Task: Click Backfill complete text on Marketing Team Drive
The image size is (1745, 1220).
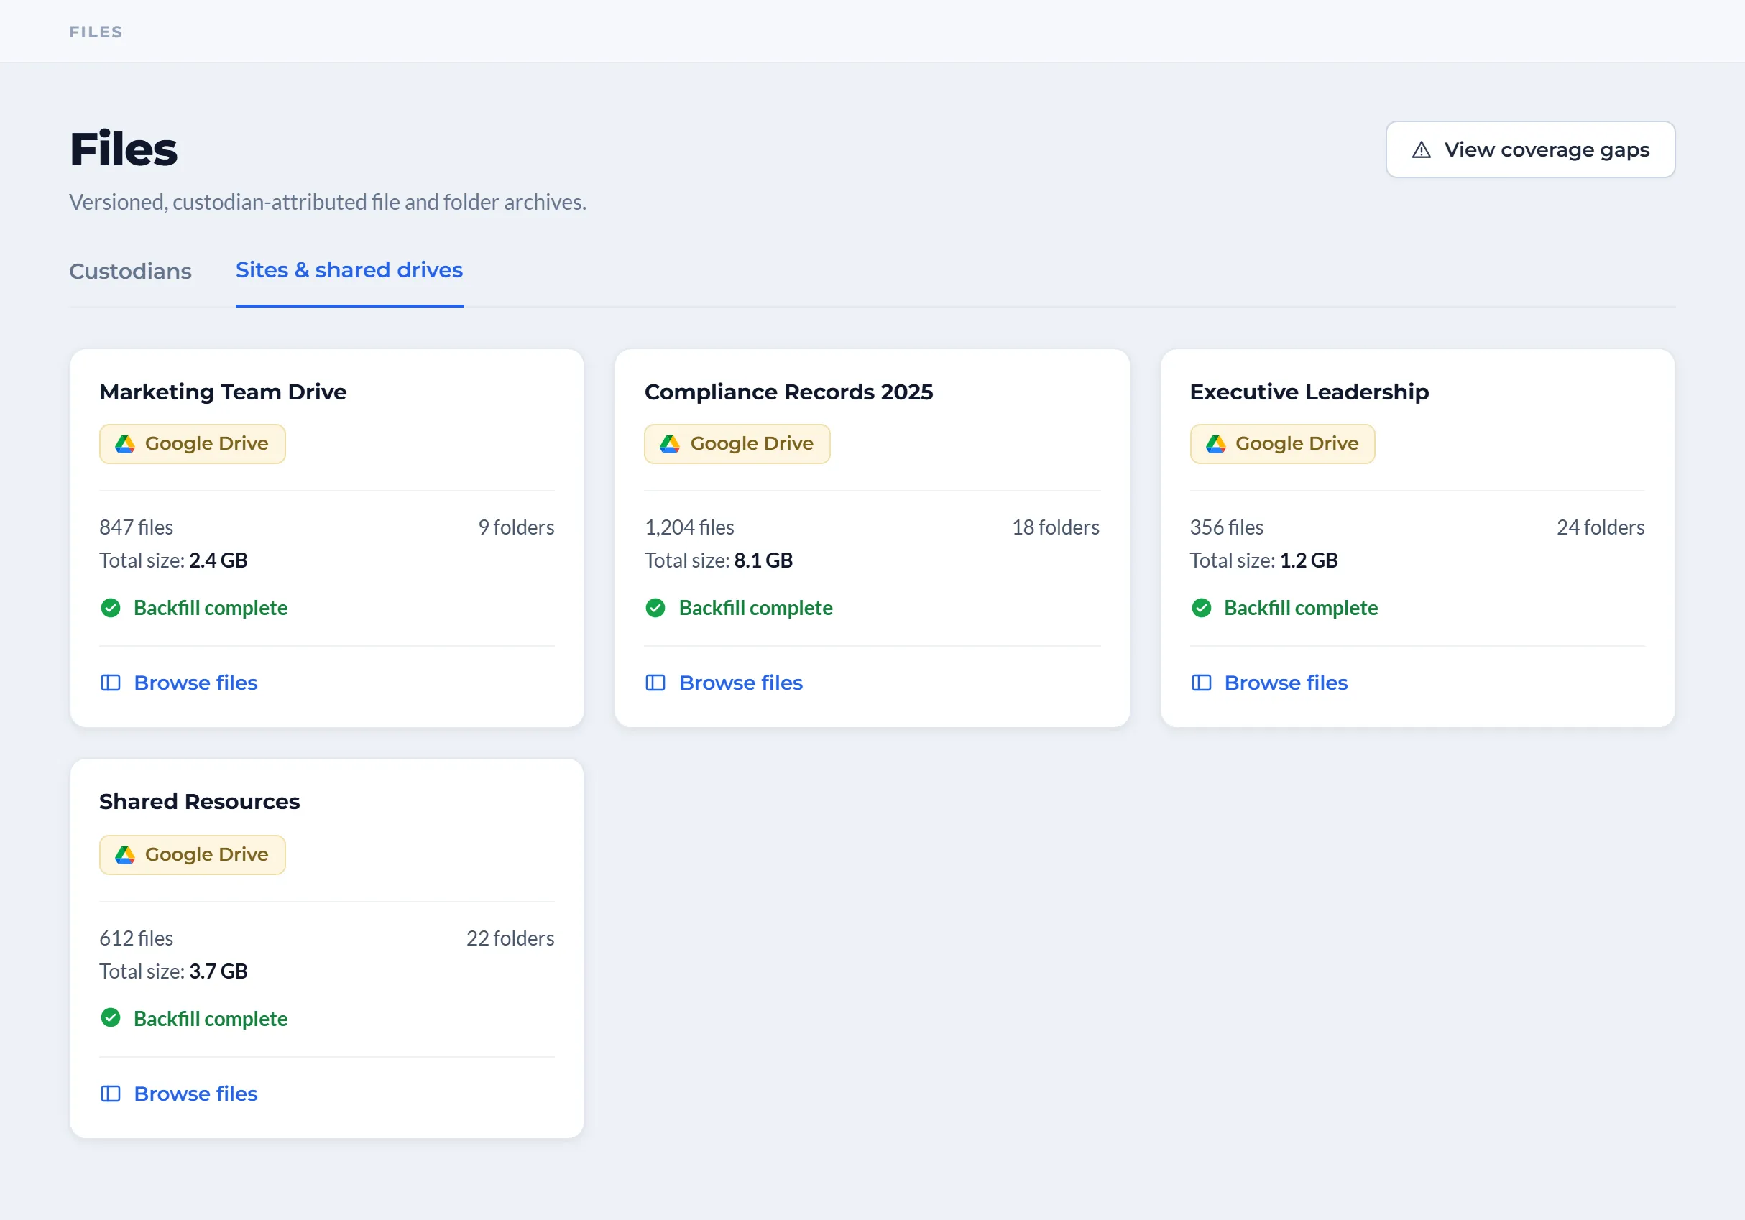Action: (x=211, y=608)
